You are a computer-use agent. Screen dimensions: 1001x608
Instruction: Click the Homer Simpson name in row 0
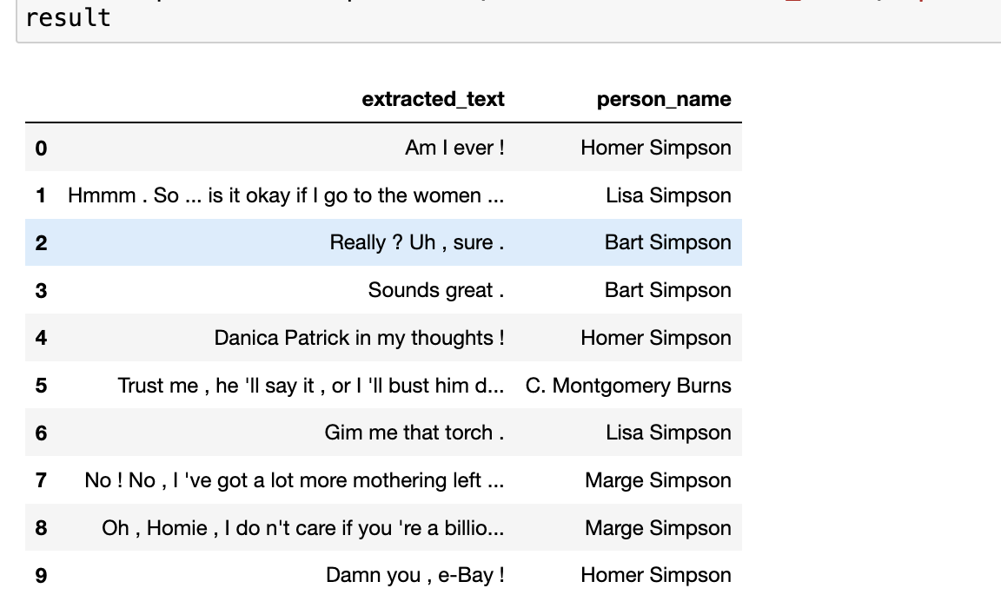tap(656, 148)
